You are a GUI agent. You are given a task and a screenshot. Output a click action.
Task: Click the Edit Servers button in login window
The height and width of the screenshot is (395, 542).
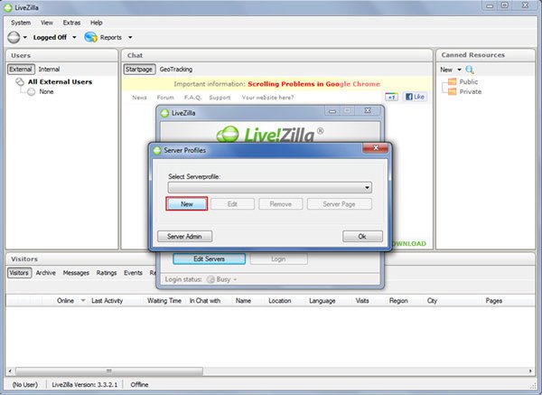(x=210, y=259)
